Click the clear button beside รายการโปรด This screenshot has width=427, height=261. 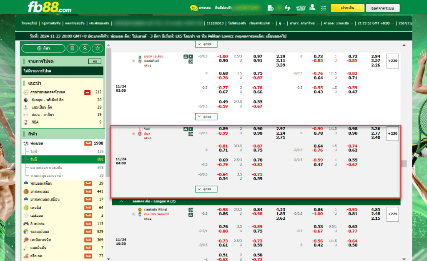95,61
